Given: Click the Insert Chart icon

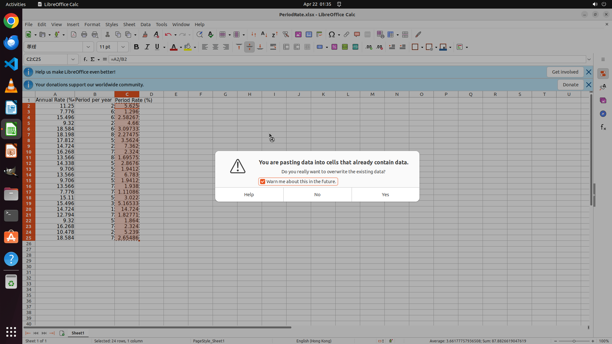Looking at the screenshot, I should tap(309, 34).
